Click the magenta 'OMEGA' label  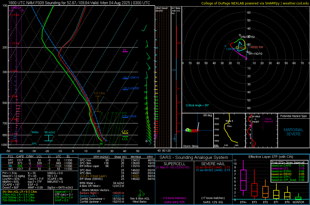[16, 8]
